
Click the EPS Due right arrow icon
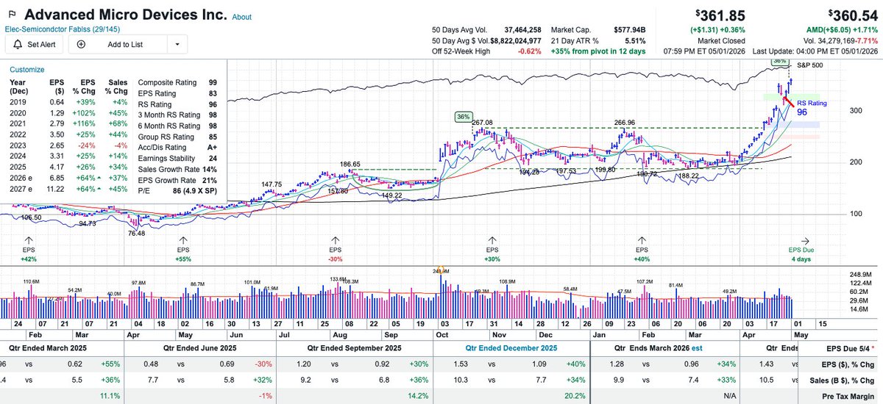(x=805, y=240)
